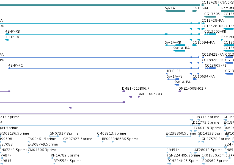
Task: Click the EK302136.5prime EST label
Action: pos(14,133)
